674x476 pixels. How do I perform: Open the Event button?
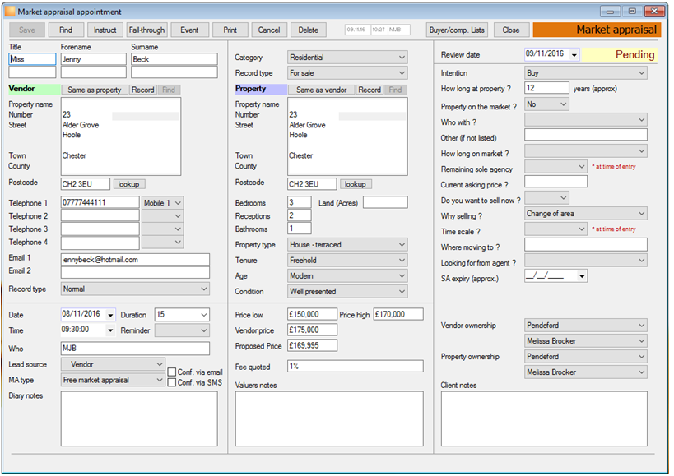(189, 30)
